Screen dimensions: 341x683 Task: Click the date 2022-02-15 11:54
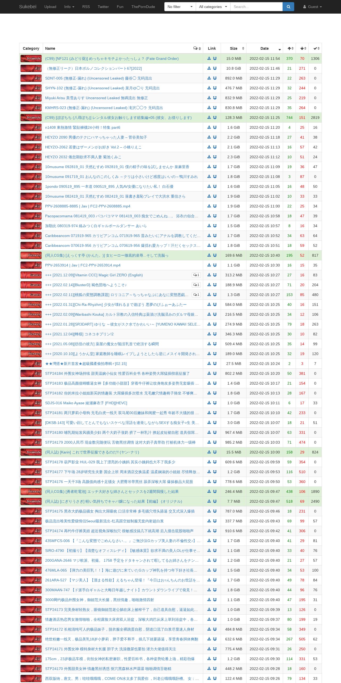265,59
